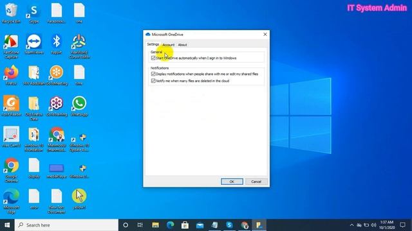Open the yellow cursor desktop icon
412x231 pixels.
pos(79,198)
